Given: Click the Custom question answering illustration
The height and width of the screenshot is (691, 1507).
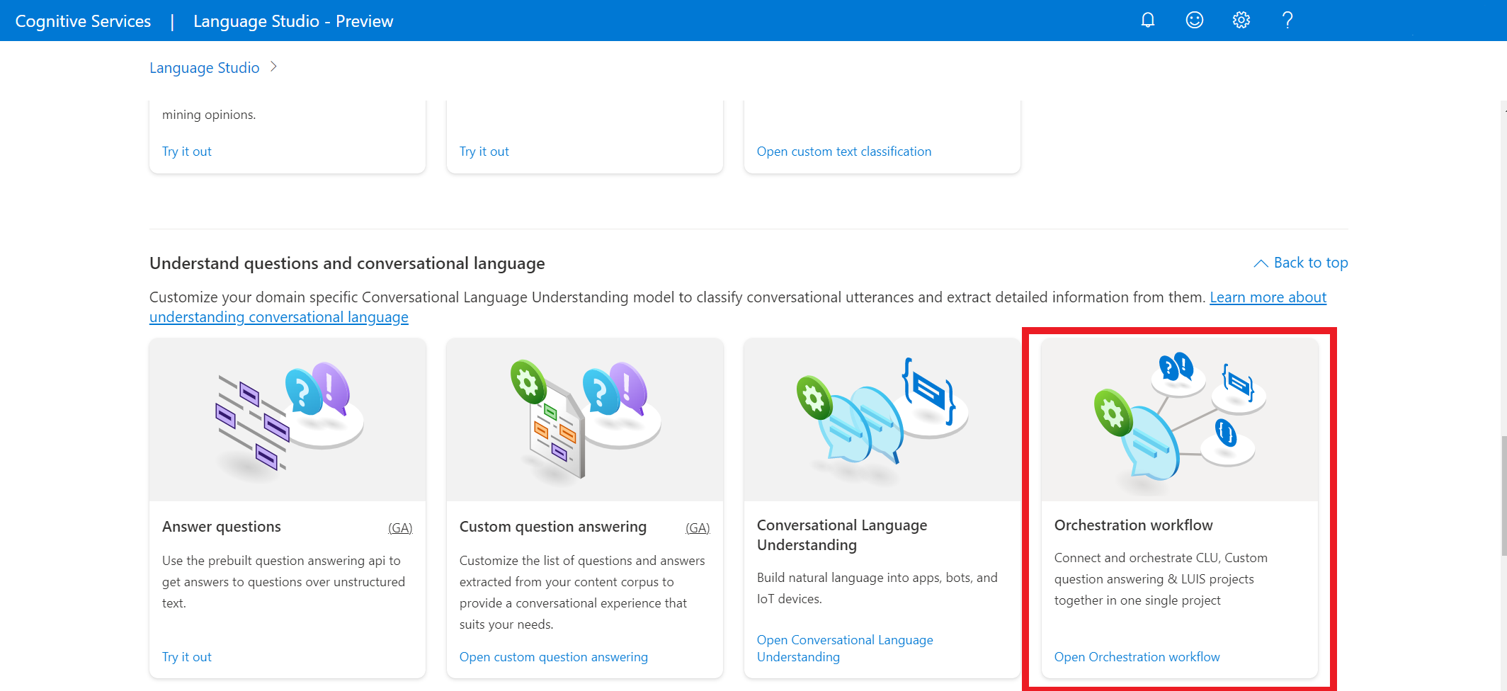Looking at the screenshot, I should pyautogui.click(x=585, y=420).
